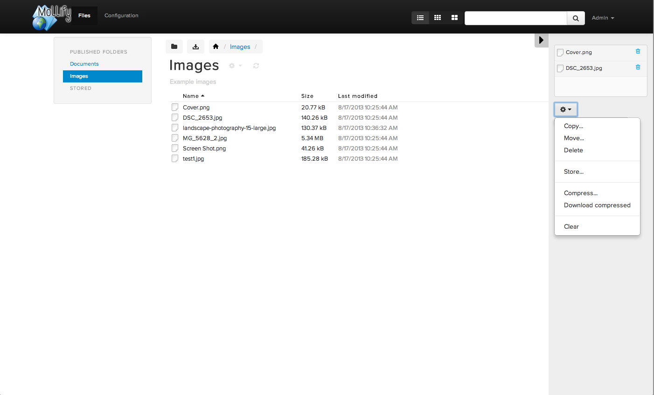
Task: Open the Files tab
Action: pos(84,15)
